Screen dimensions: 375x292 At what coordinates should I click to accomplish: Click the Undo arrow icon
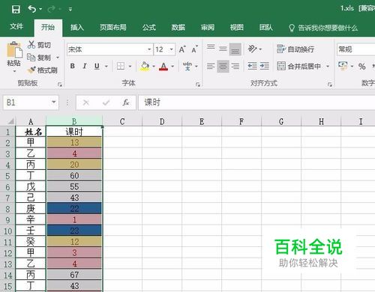coord(32,9)
